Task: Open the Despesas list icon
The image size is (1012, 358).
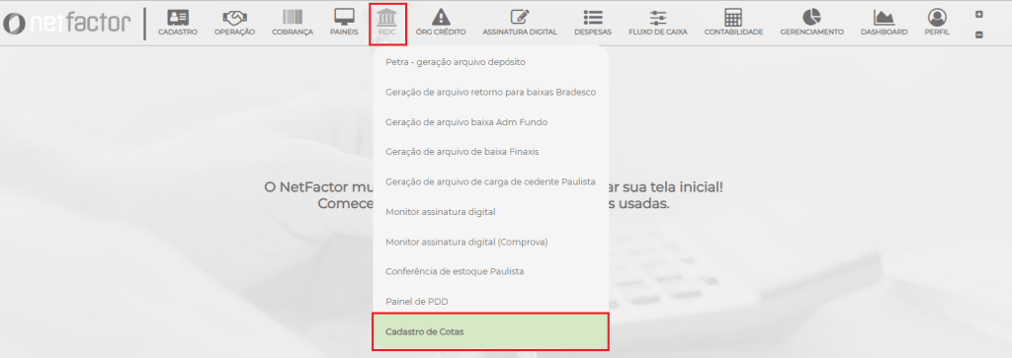Action: (x=593, y=18)
